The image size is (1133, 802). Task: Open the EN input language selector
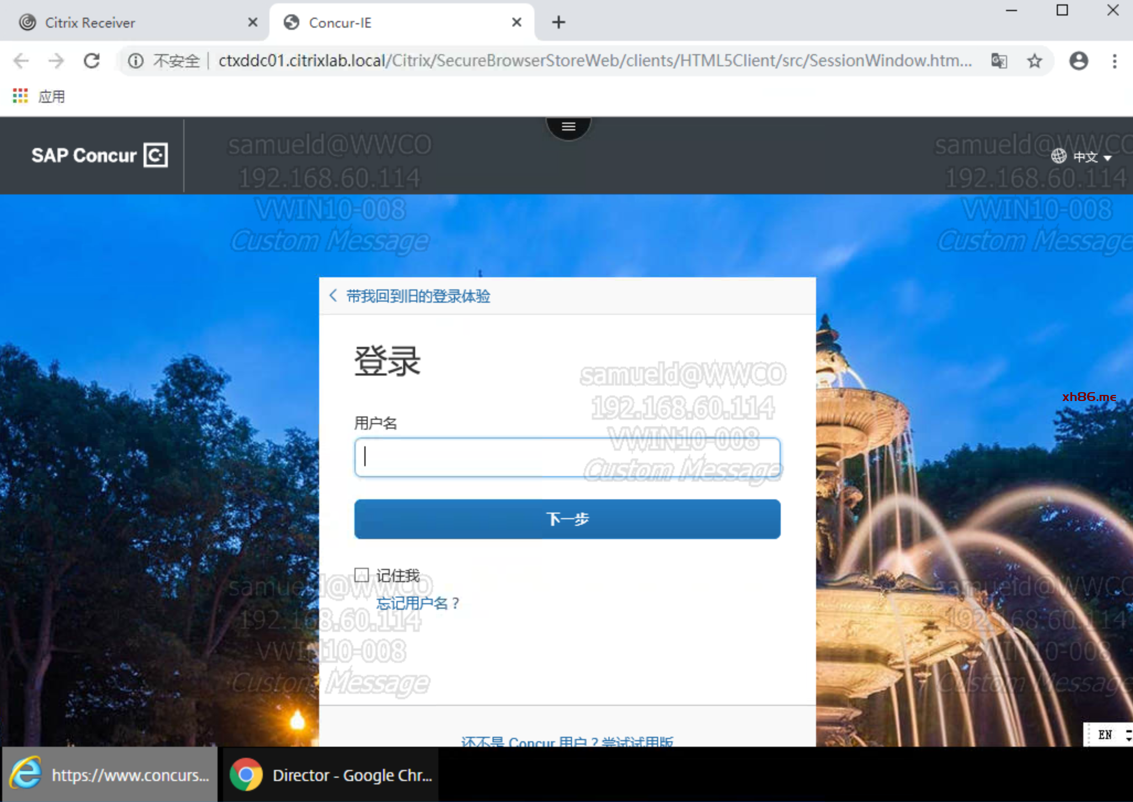pyautogui.click(x=1105, y=734)
